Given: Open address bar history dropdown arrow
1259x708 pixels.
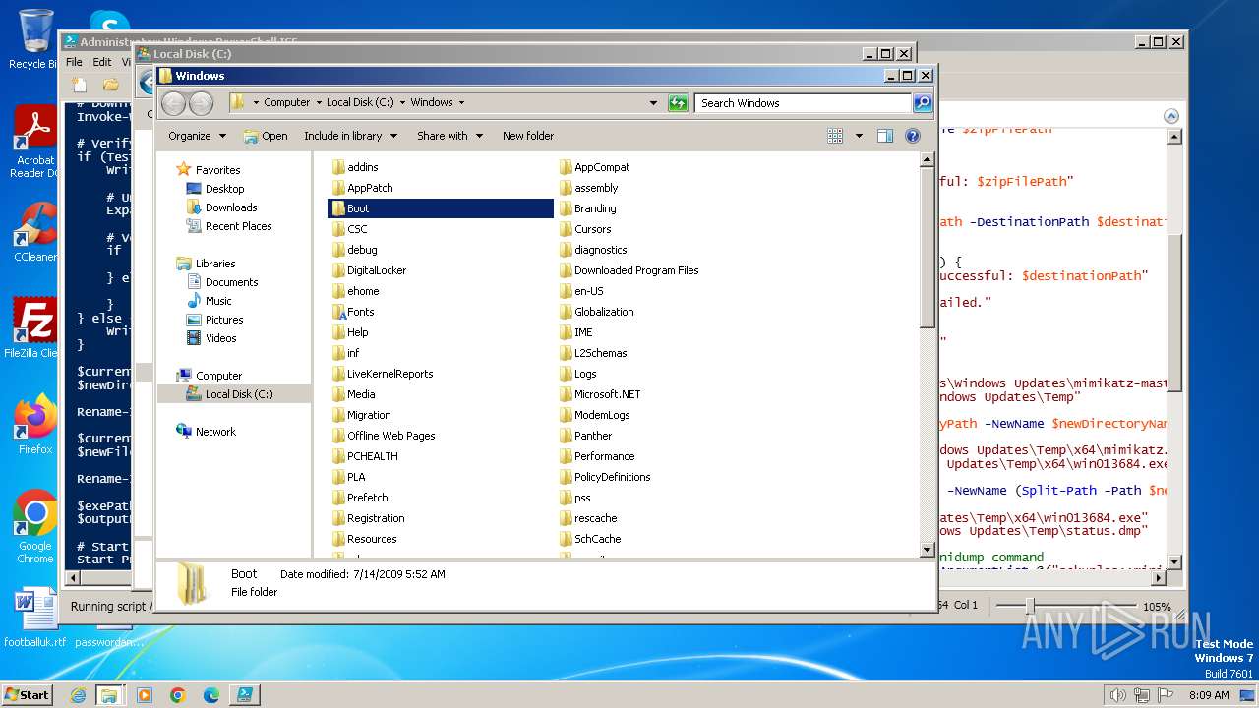Looking at the screenshot, I should 653,102.
